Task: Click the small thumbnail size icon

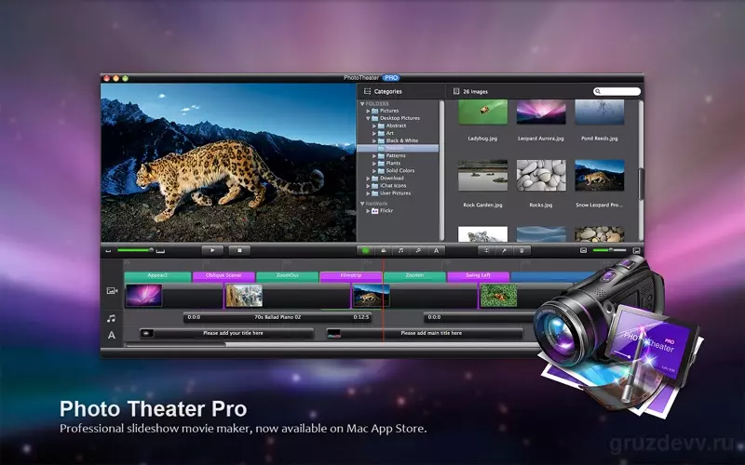Action: tap(584, 250)
